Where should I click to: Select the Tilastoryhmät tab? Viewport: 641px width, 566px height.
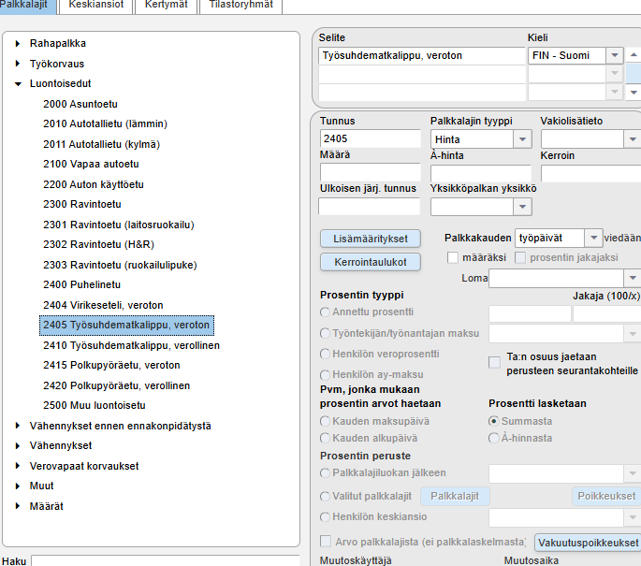click(x=240, y=6)
